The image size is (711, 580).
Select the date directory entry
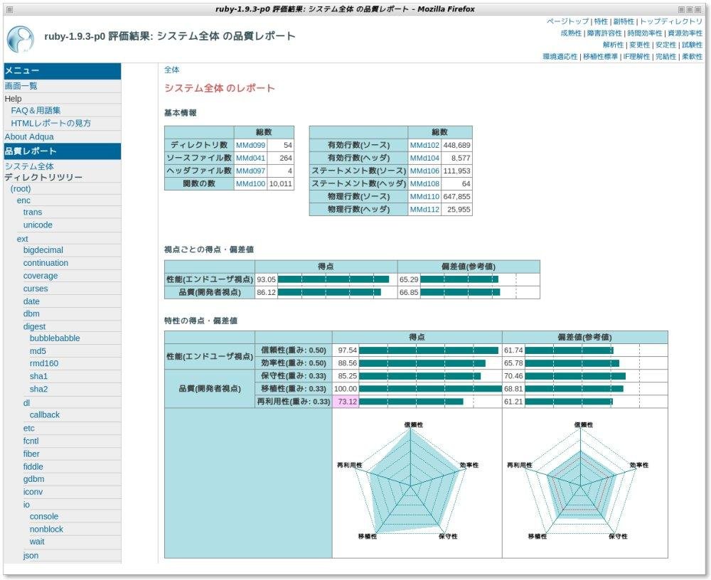(x=31, y=301)
